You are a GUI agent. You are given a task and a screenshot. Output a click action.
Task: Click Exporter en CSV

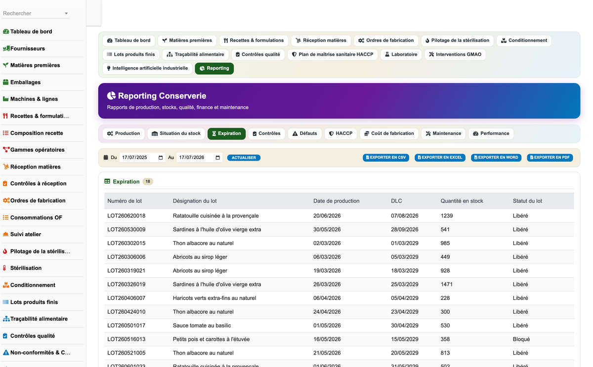(386, 158)
